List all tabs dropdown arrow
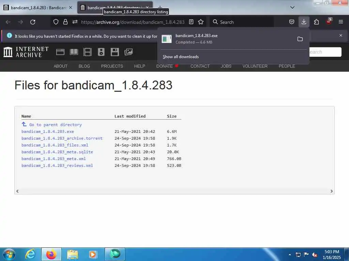This screenshot has width=349, height=261. click(x=292, y=7)
